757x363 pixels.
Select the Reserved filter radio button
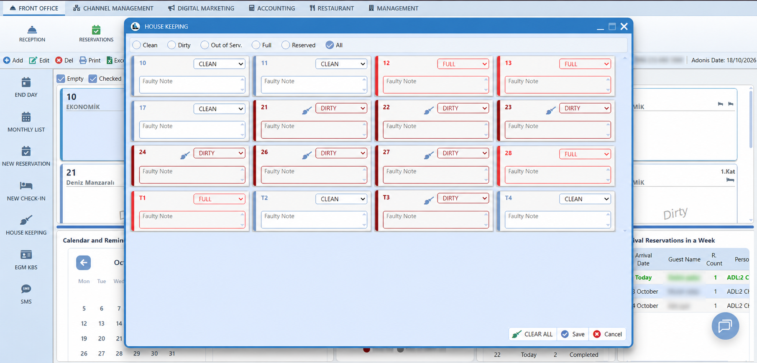coord(286,45)
